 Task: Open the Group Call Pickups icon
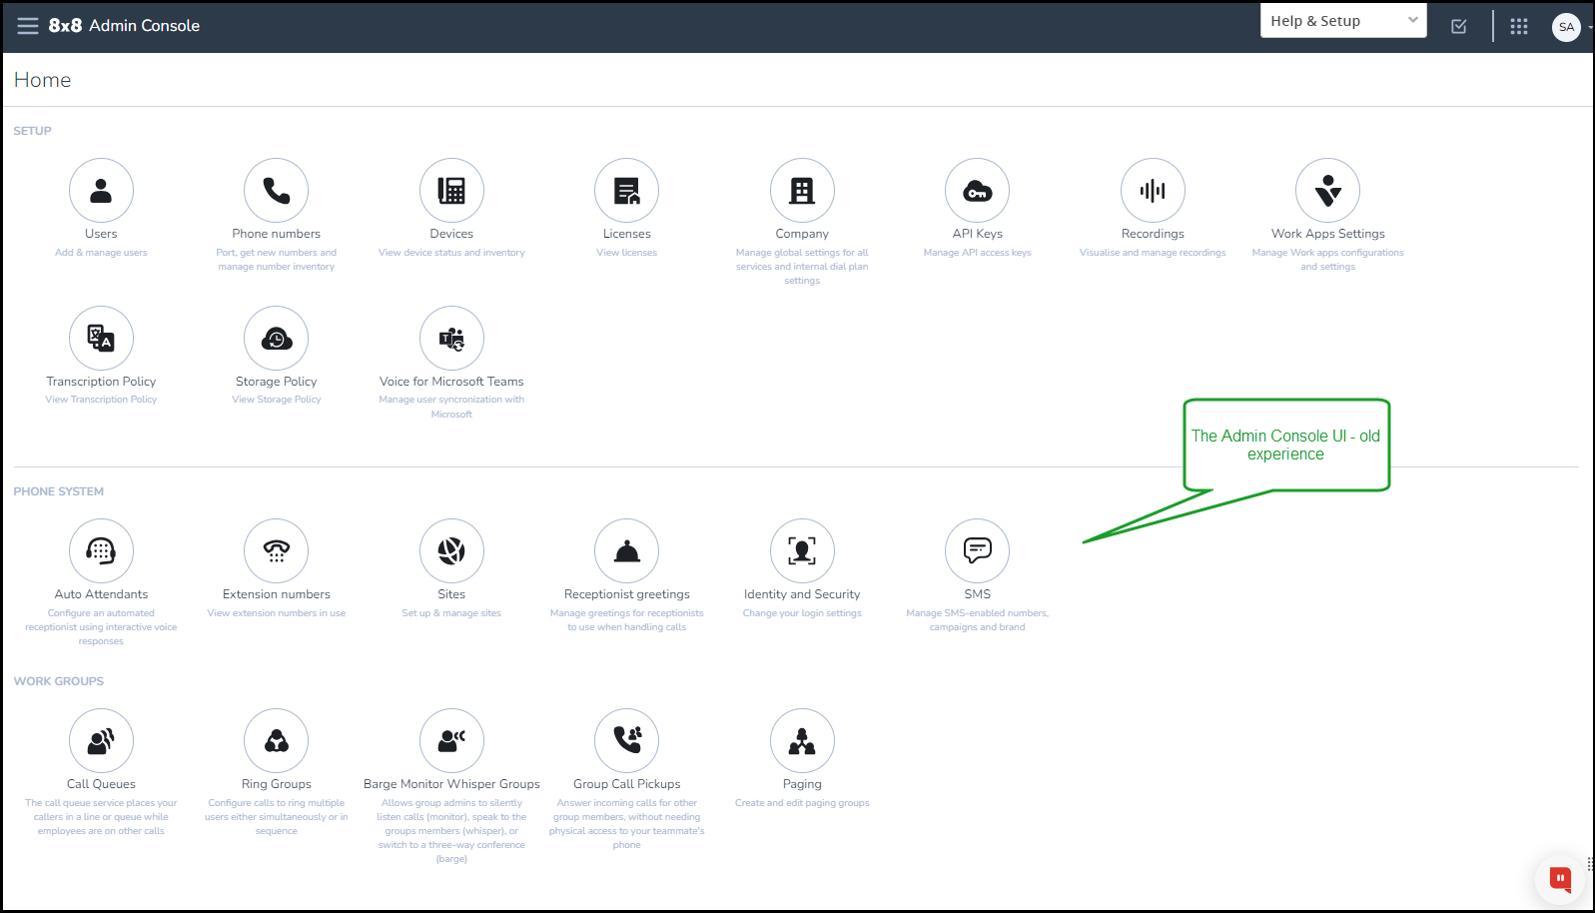click(627, 740)
